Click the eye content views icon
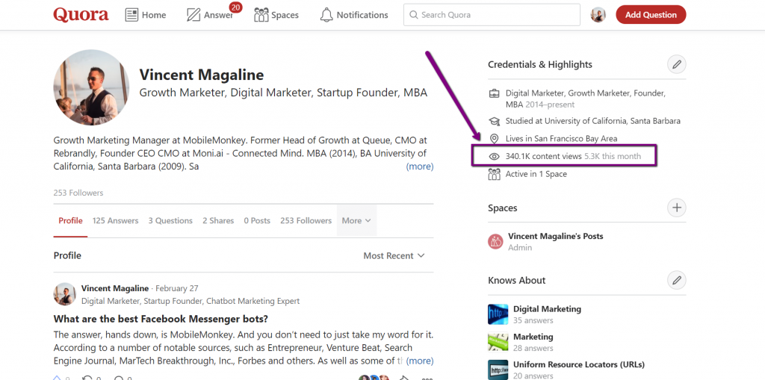The image size is (765, 380). [495, 157]
